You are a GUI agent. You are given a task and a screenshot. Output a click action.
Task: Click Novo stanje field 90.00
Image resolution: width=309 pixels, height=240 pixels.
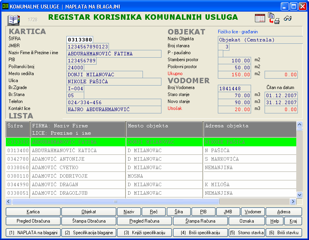[x=234, y=103]
